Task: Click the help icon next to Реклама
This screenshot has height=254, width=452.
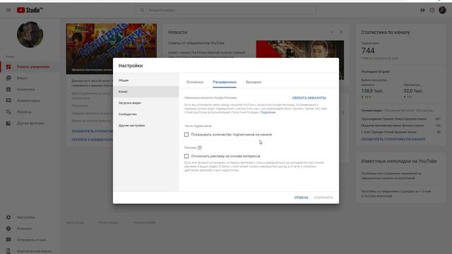Action: pyautogui.click(x=200, y=147)
